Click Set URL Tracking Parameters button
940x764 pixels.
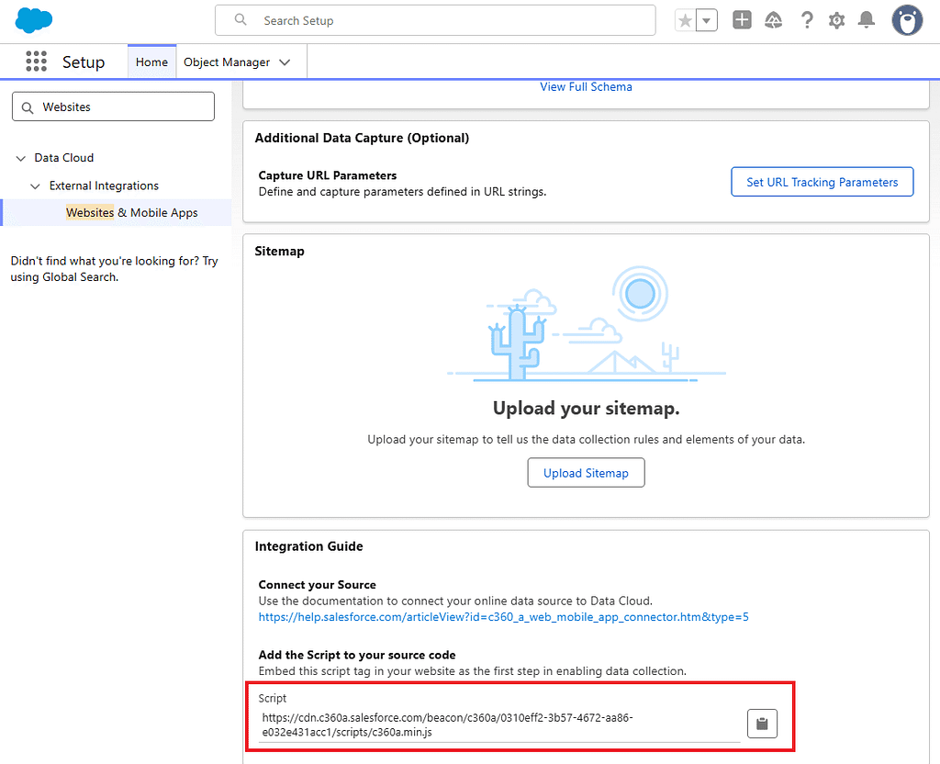coord(822,182)
